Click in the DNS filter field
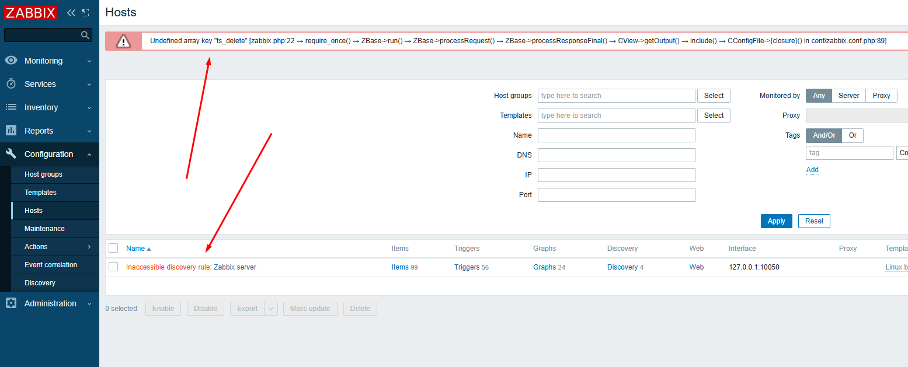Image resolution: width=908 pixels, height=367 pixels. point(616,155)
